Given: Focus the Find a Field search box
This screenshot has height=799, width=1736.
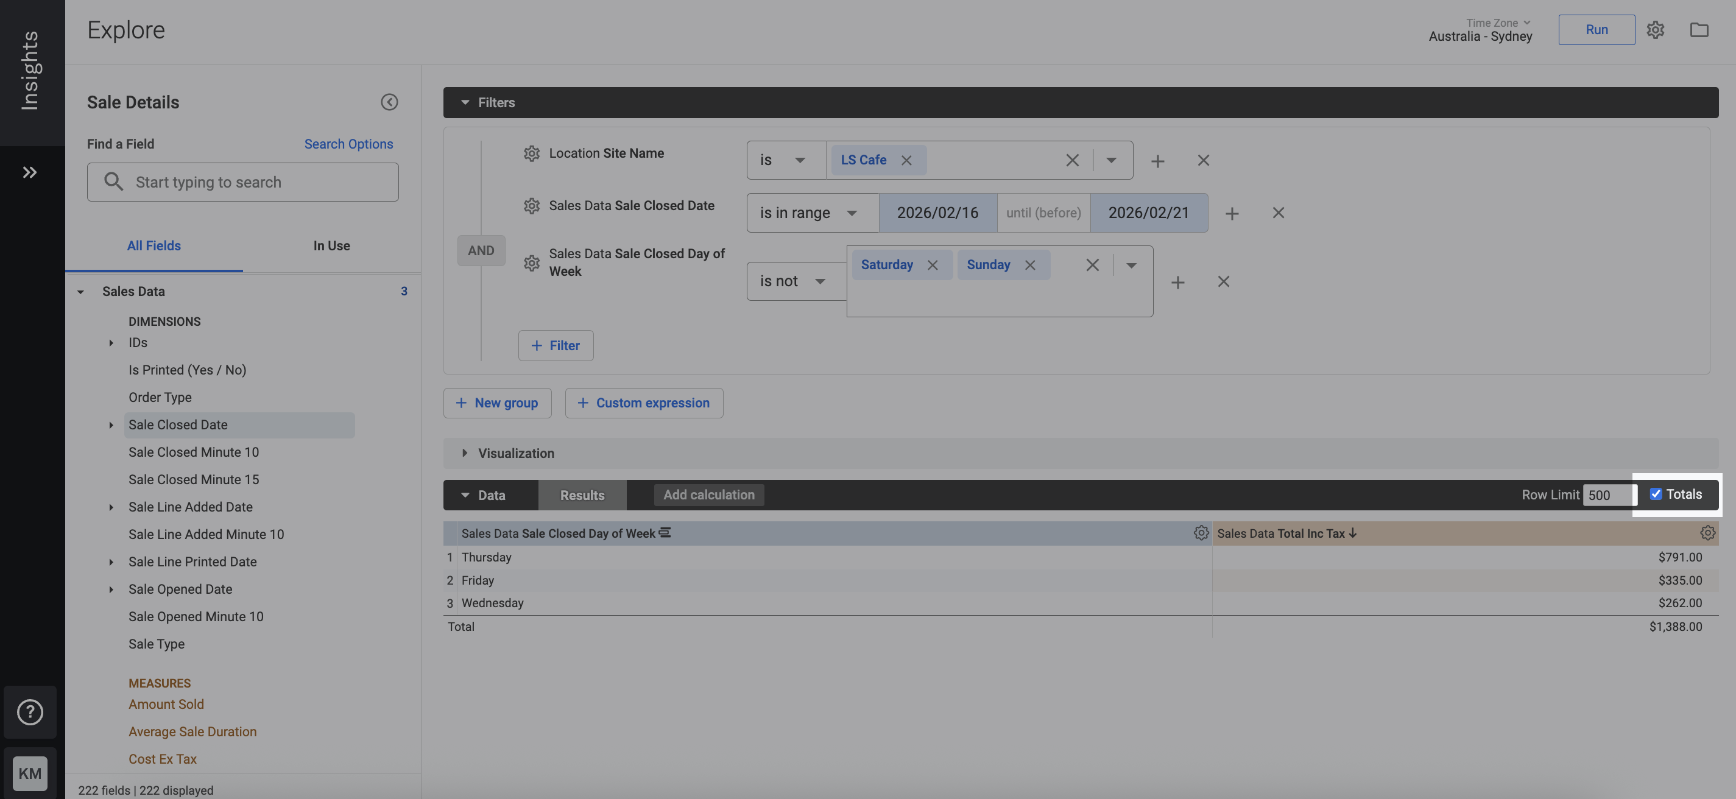Looking at the screenshot, I should pos(242,182).
